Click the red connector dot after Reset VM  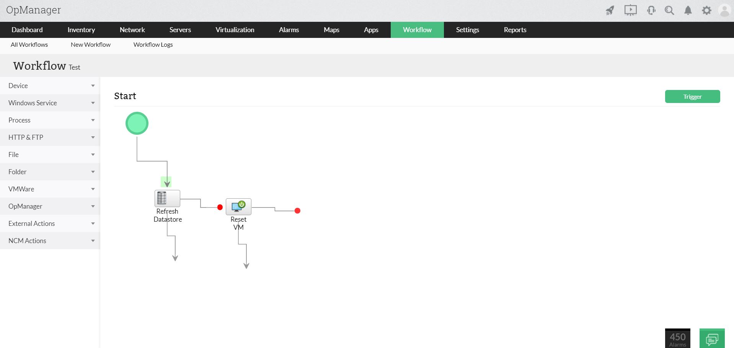297,210
